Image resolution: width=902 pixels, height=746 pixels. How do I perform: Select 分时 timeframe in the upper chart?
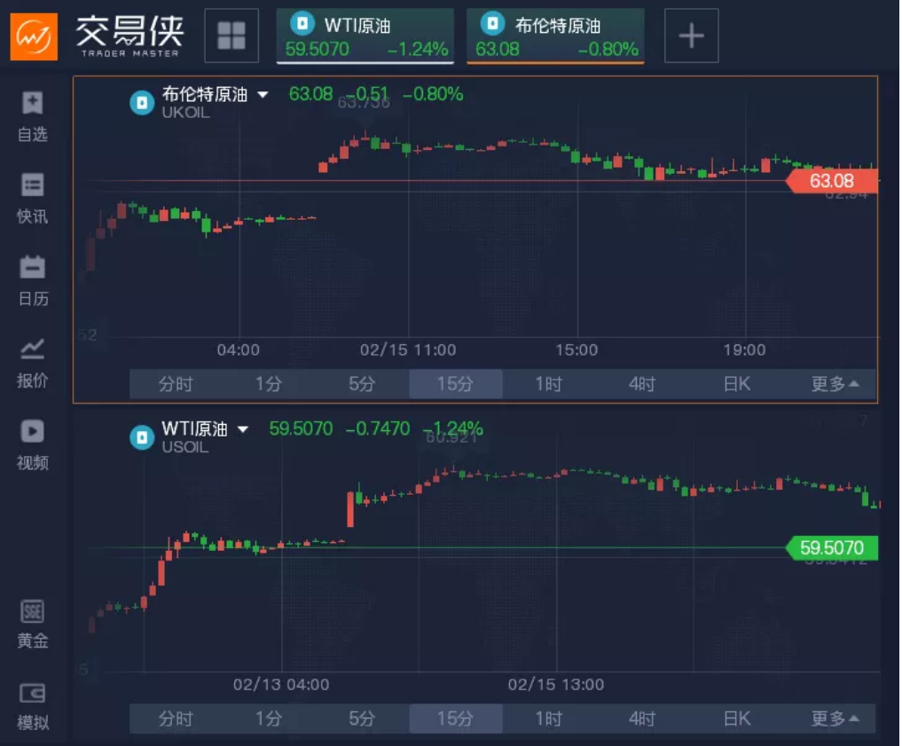pos(176,384)
